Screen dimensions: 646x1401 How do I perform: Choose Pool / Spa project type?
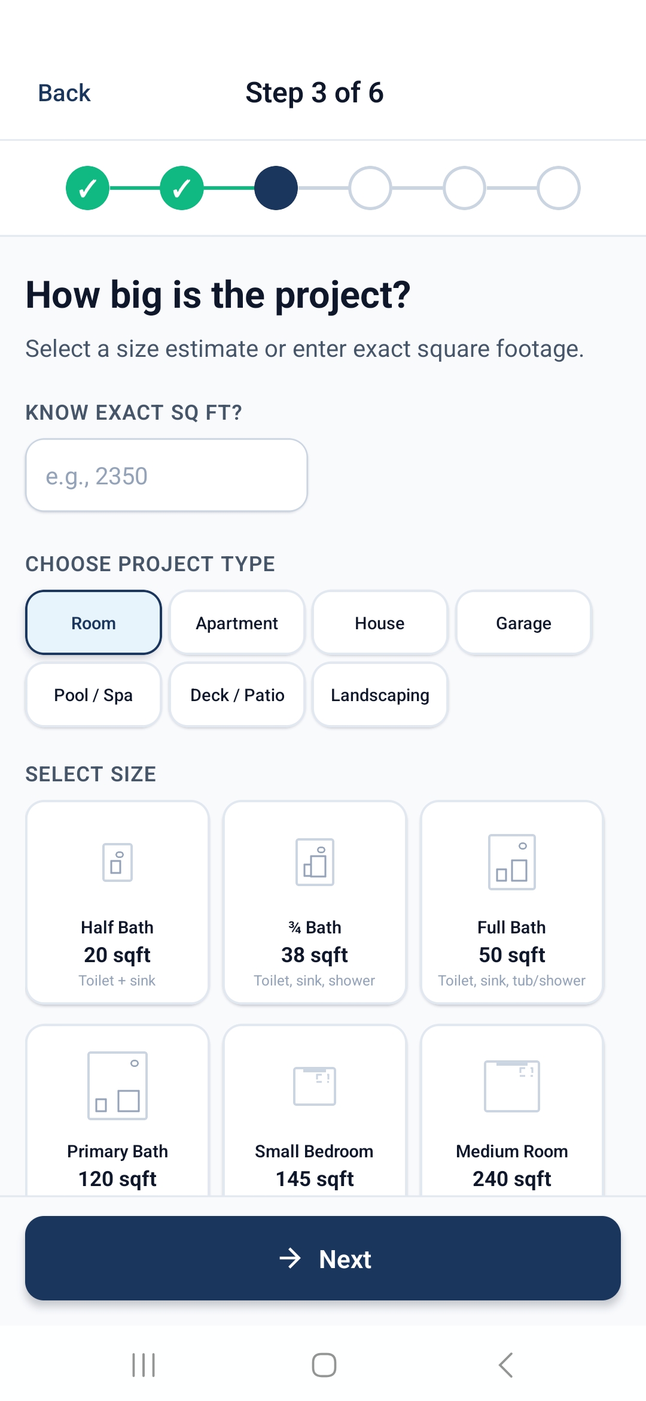[x=93, y=695]
